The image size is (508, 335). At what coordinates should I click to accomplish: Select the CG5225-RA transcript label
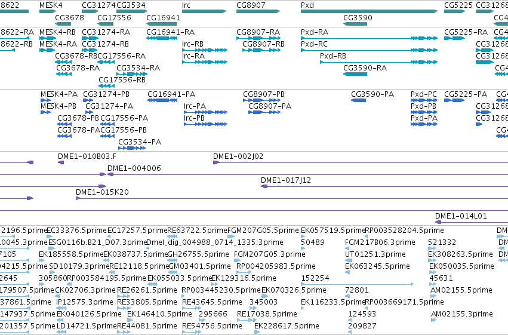pos(466,32)
